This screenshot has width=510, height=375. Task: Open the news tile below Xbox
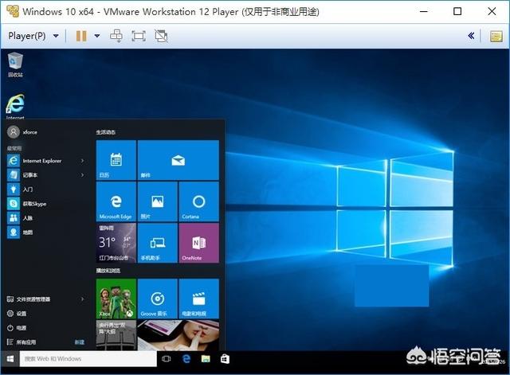(x=116, y=335)
